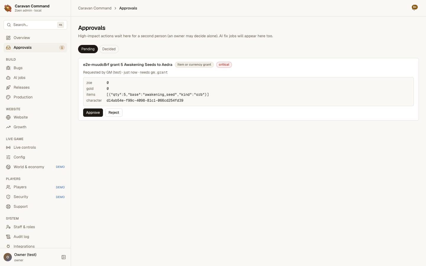
Task: Open Bugs via its bug icon
Action: coord(8,68)
